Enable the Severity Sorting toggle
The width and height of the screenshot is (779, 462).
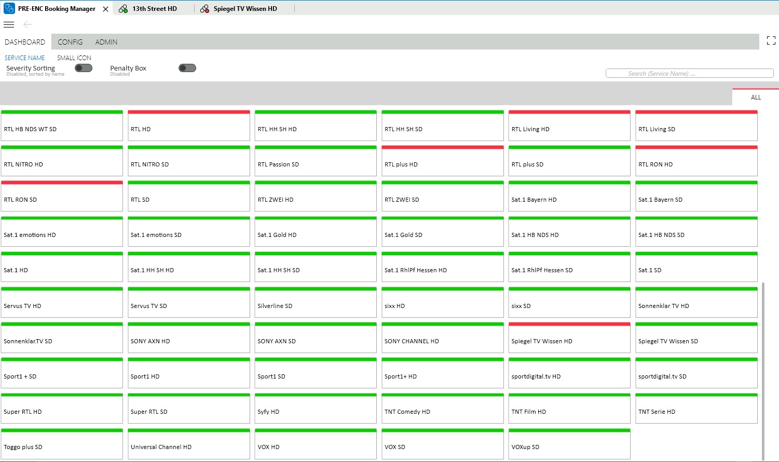(84, 68)
